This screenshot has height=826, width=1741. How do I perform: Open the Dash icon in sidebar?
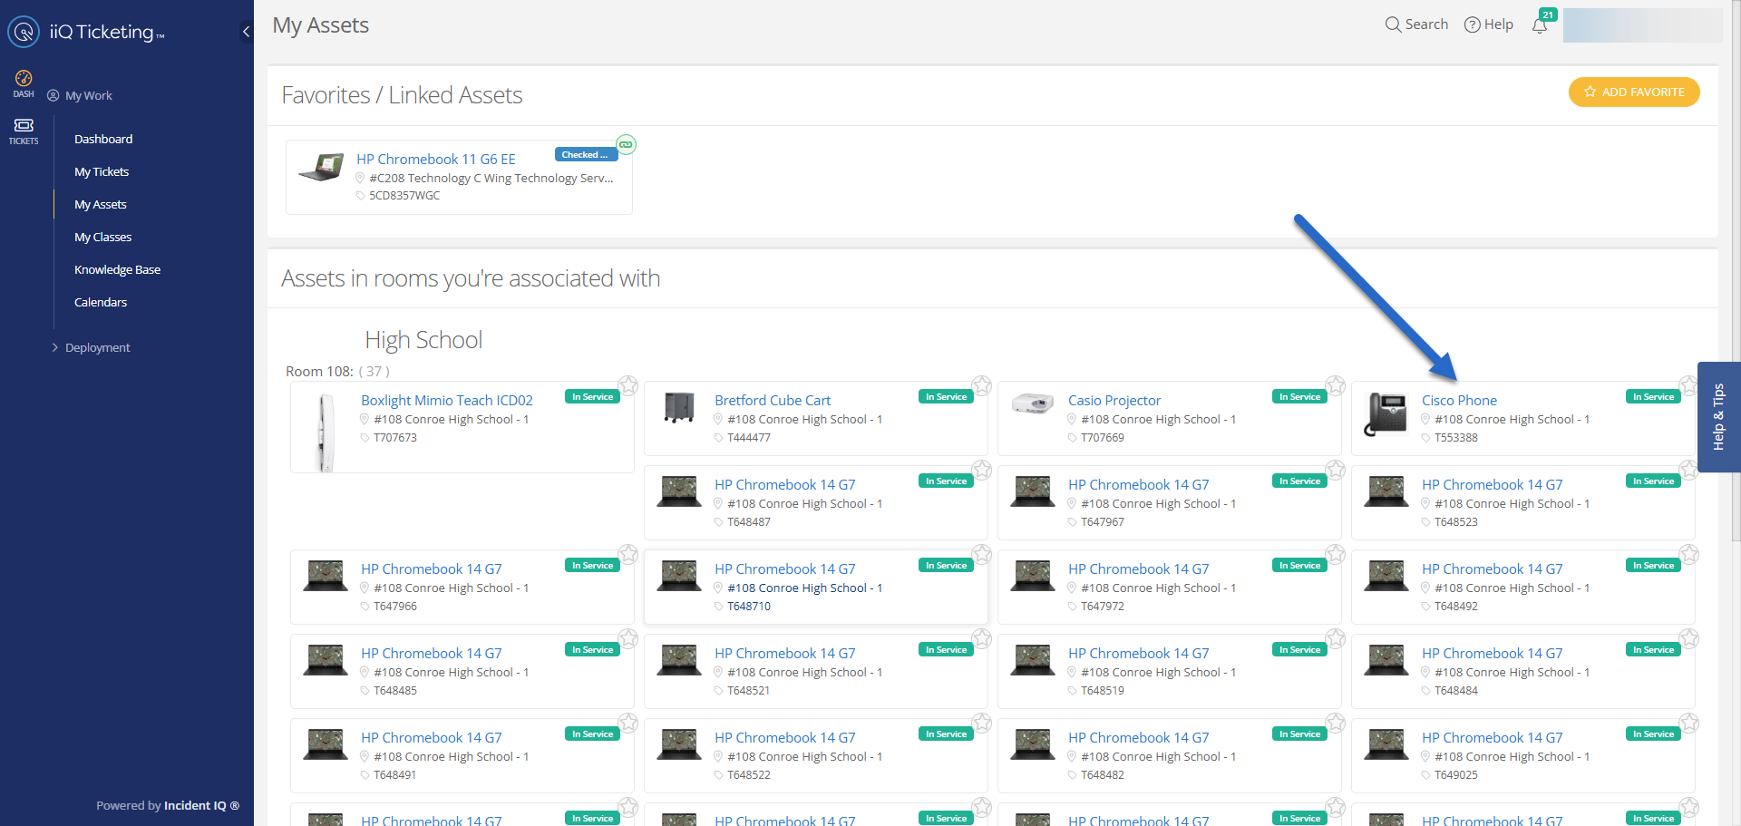pyautogui.click(x=24, y=83)
